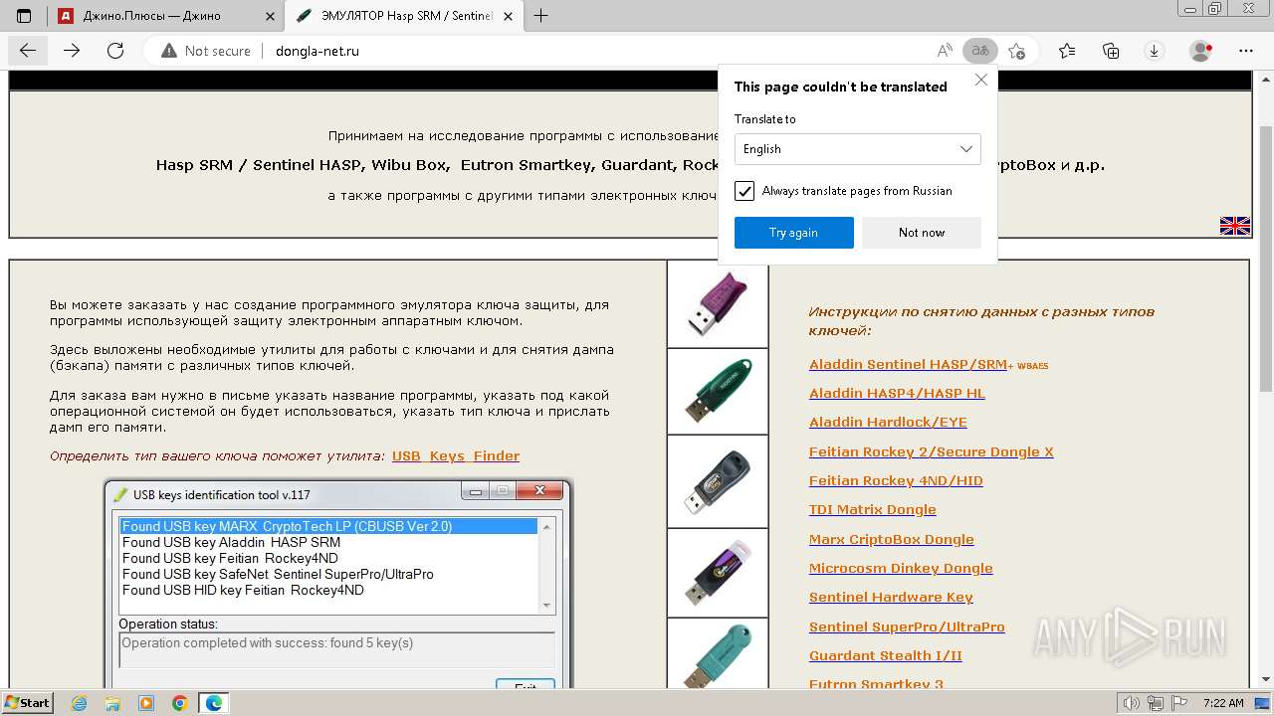1274x716 pixels.
Task: Open Internet Explorer from taskbar
Action: point(80,703)
